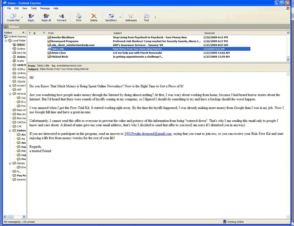Click the Reply icon in toolbar
The width and height of the screenshot is (294, 226).
click(x=31, y=17)
